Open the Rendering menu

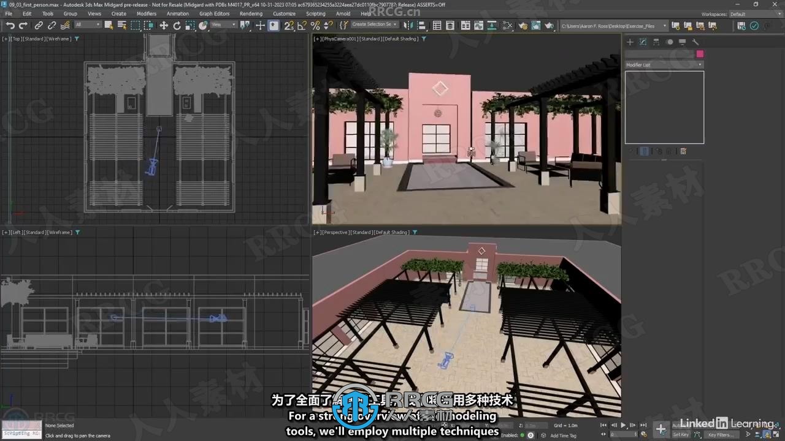tap(251, 13)
